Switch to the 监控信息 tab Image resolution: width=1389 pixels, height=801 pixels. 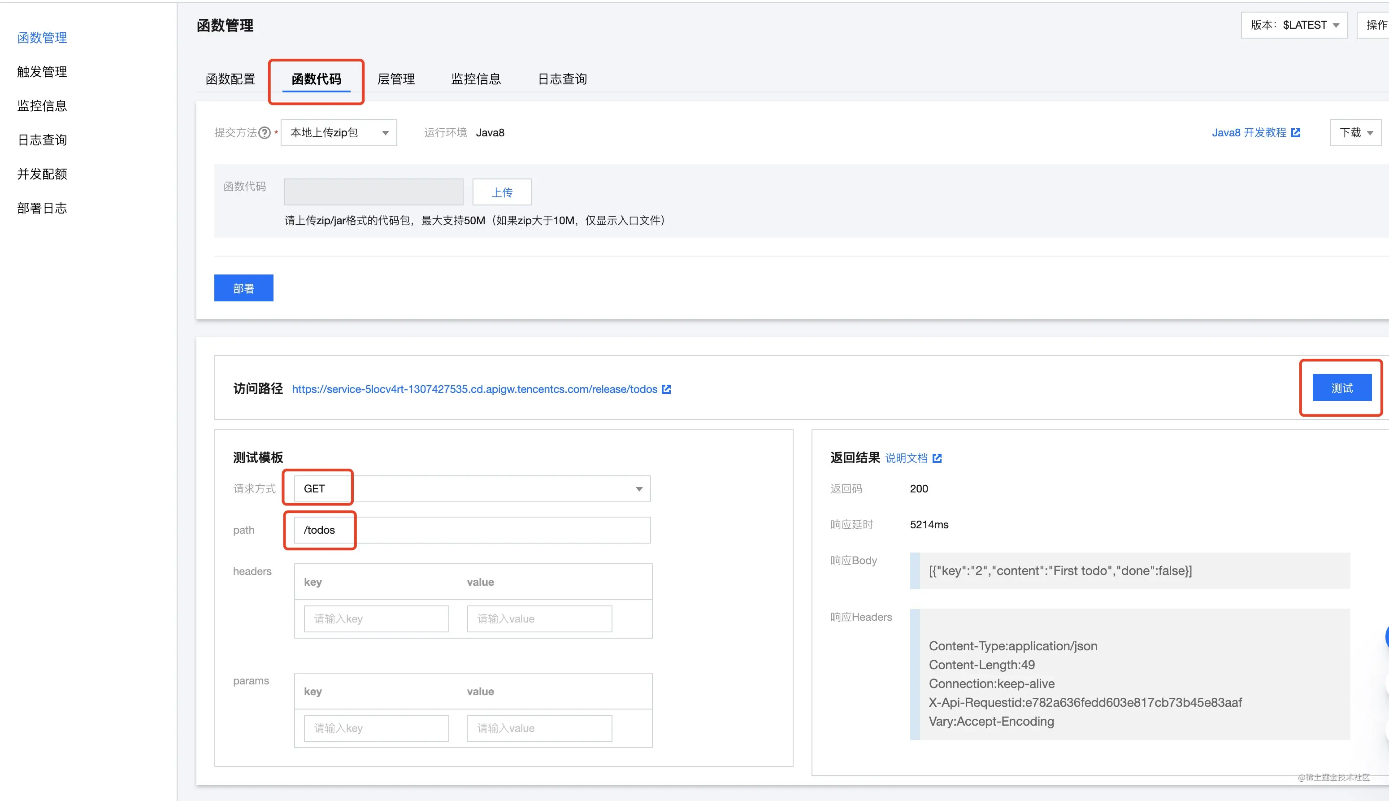click(476, 78)
